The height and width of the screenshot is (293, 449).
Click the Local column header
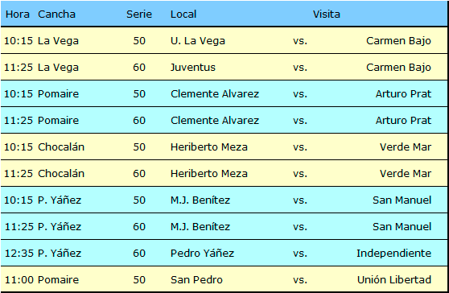[x=183, y=14]
